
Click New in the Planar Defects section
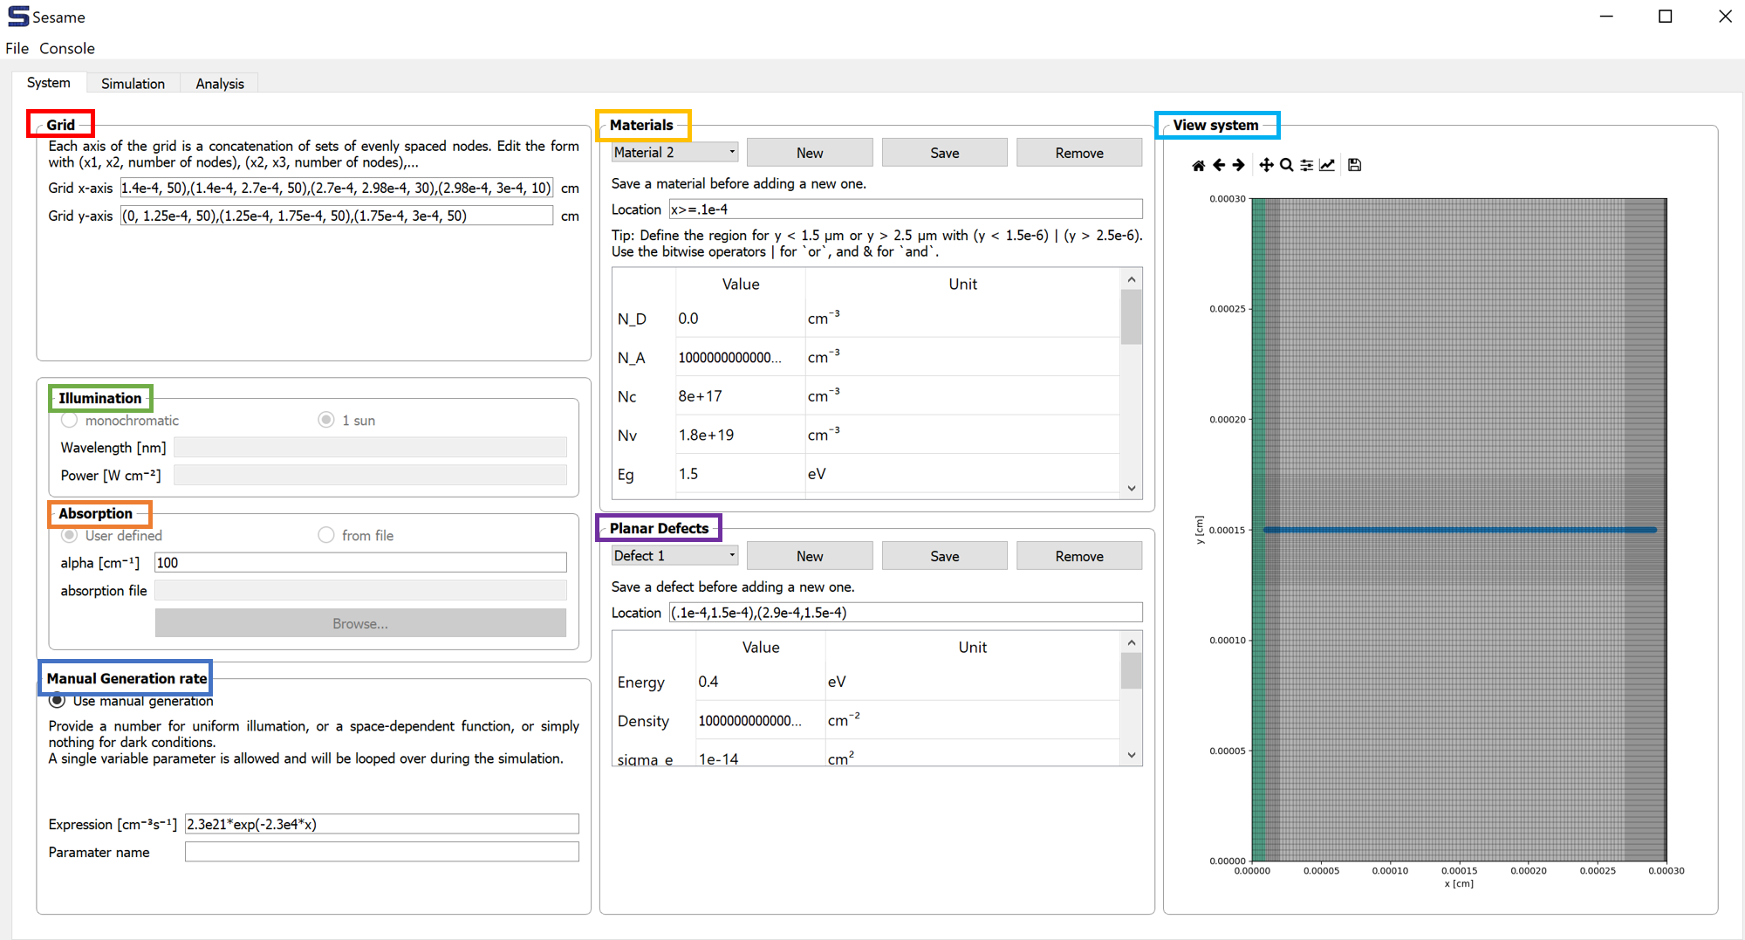(810, 556)
